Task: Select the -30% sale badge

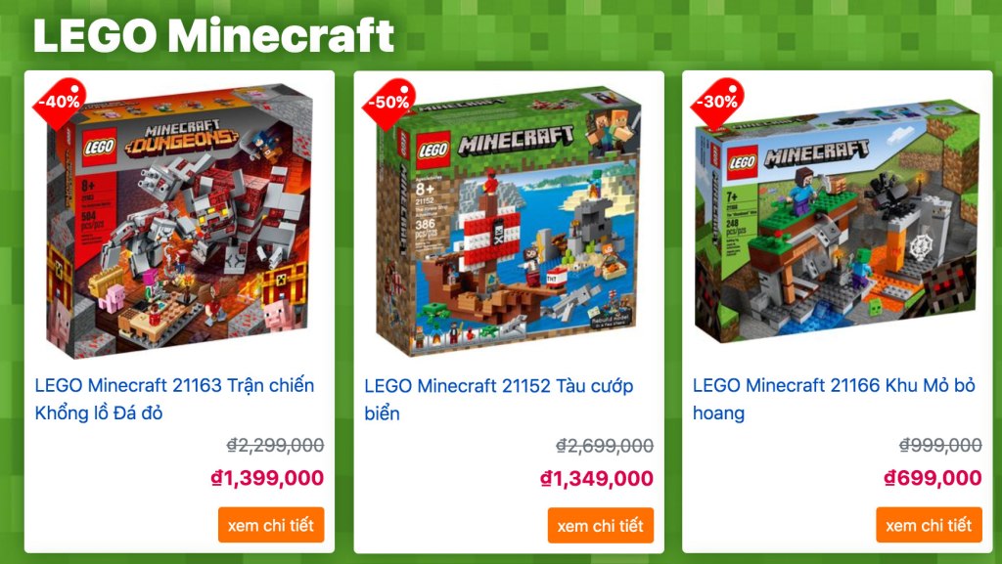Action: (717, 102)
